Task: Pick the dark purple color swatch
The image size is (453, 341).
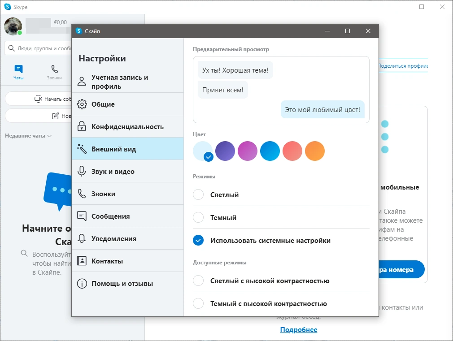Action: (225, 151)
